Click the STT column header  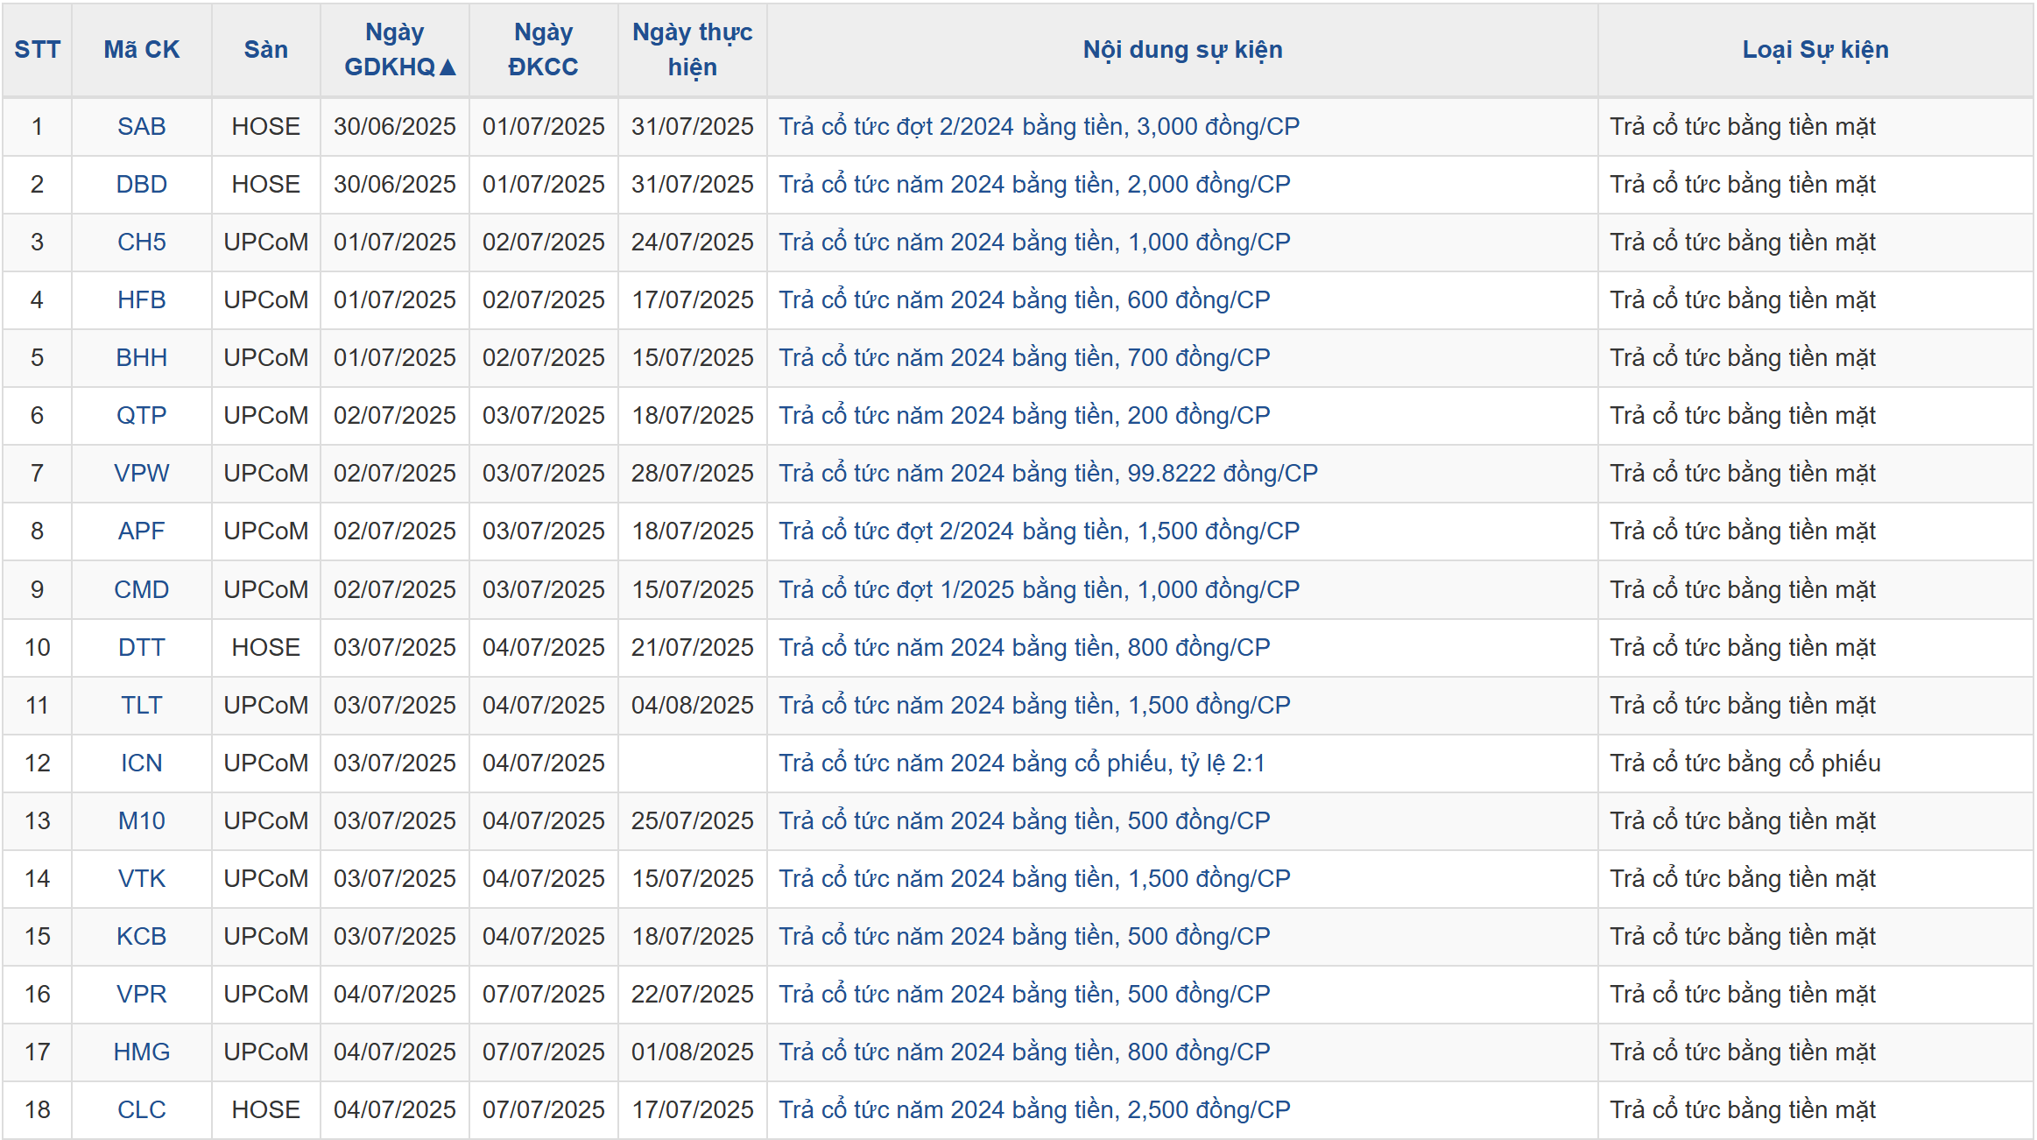click(37, 50)
